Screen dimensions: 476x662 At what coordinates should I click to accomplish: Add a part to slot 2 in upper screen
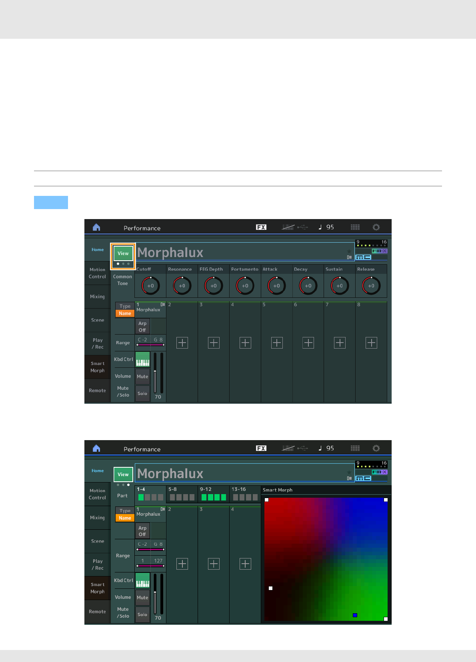182,343
